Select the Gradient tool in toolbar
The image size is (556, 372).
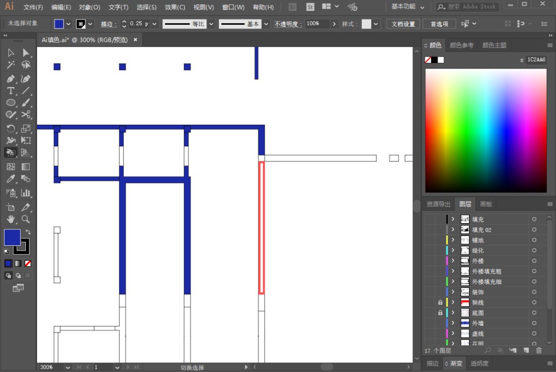(26, 166)
